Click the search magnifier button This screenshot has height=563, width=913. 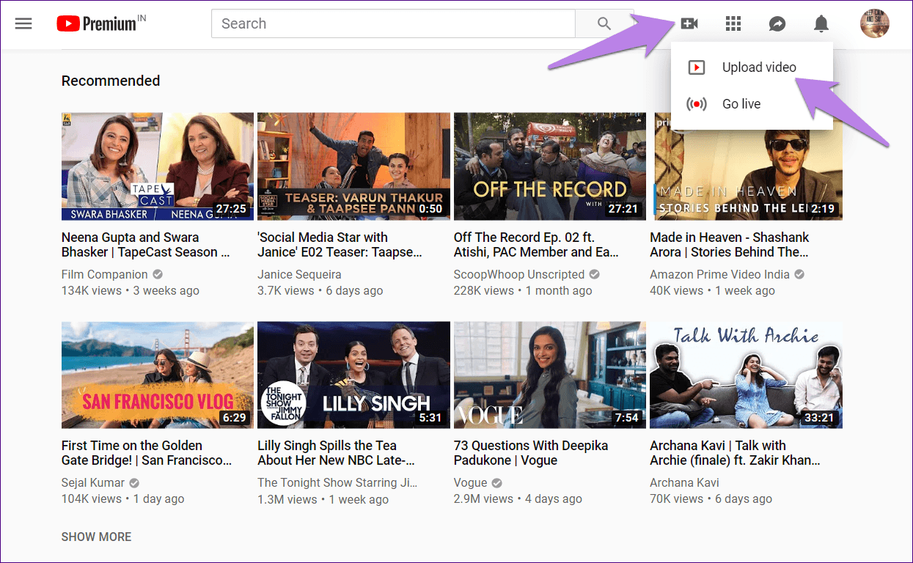(x=604, y=23)
